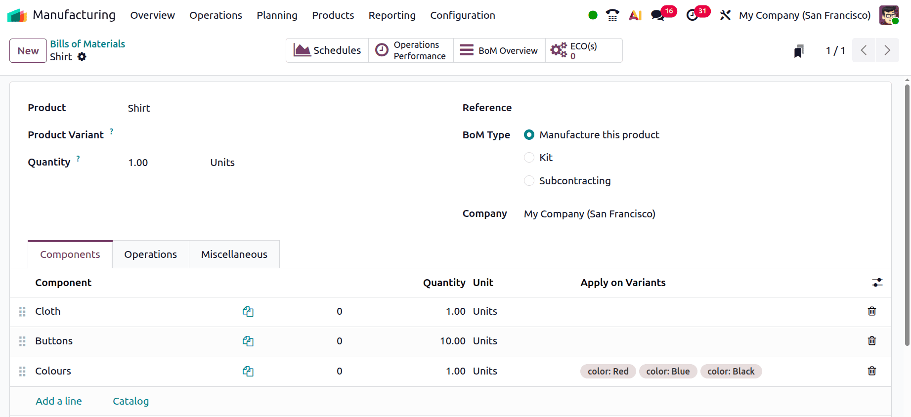Image resolution: width=911 pixels, height=417 pixels.
Task: Open the activities clock icon with 31 badge
Action: (693, 15)
